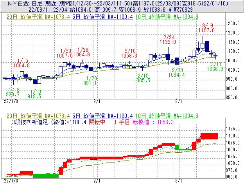Viewport: 244px width, 186px height.
Task: Click the magenta 転換値 : 1056.3 text
Action: (x=153, y=122)
